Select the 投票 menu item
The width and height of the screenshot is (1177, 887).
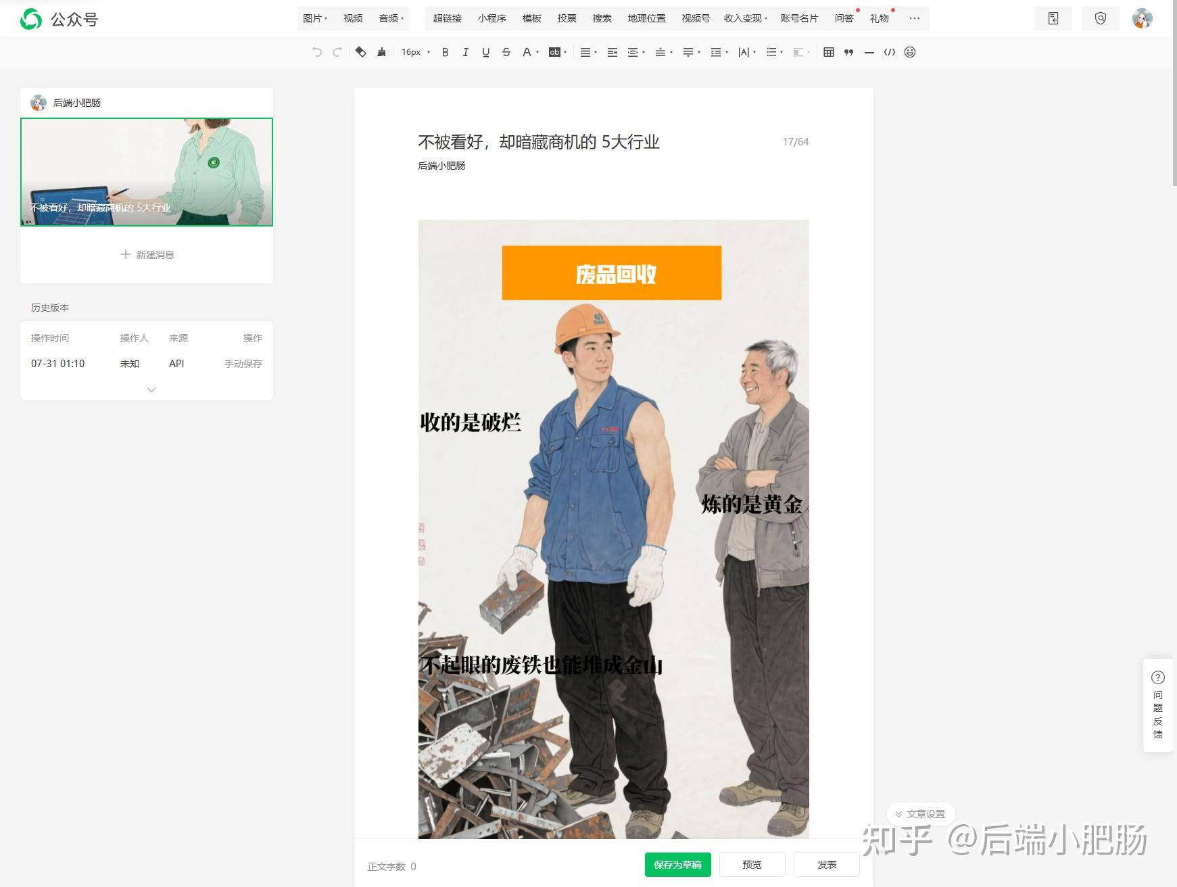pyautogui.click(x=567, y=18)
